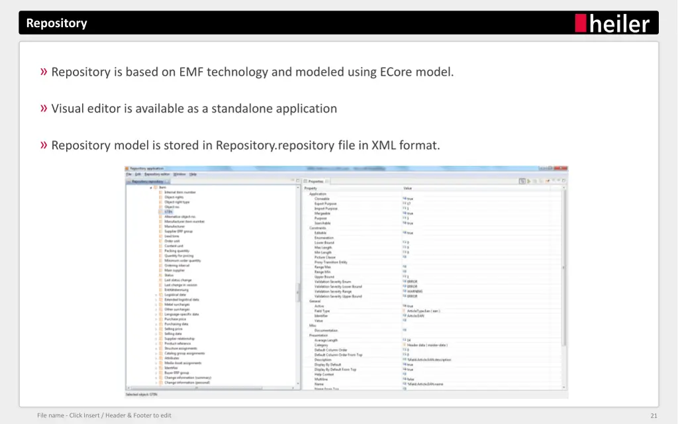
Task: Select the Media asset assignments tree item
Action: point(183,364)
